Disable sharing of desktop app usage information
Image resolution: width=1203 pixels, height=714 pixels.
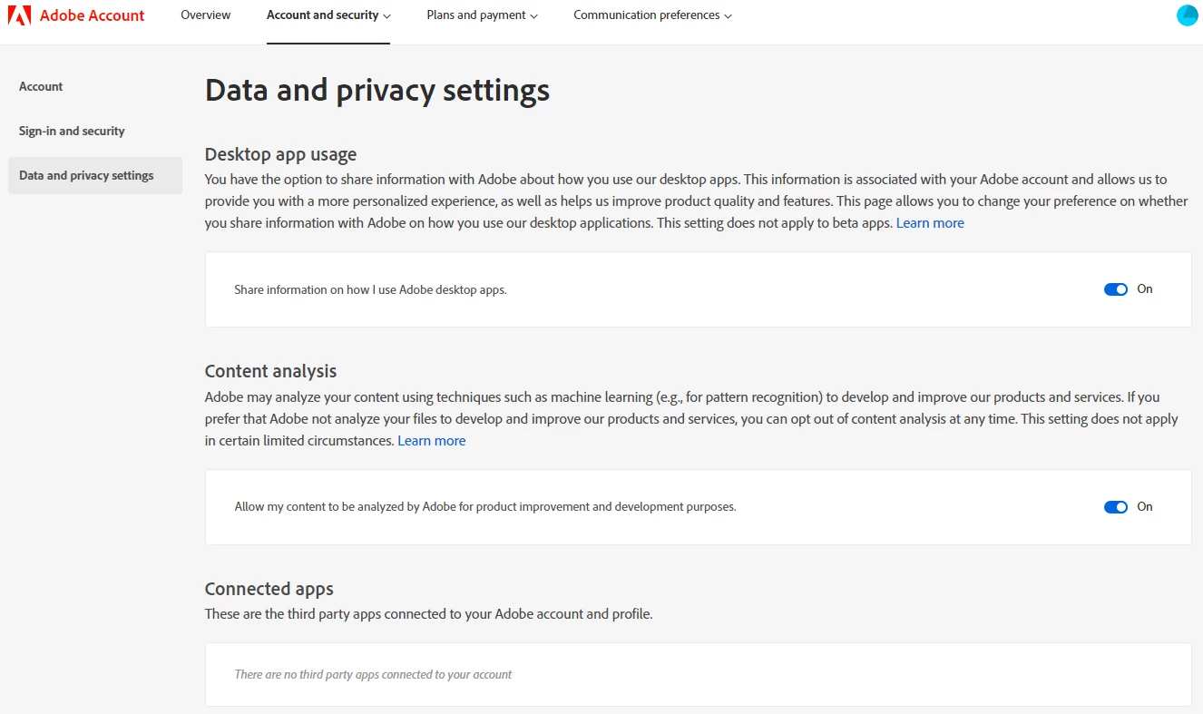pyautogui.click(x=1115, y=289)
